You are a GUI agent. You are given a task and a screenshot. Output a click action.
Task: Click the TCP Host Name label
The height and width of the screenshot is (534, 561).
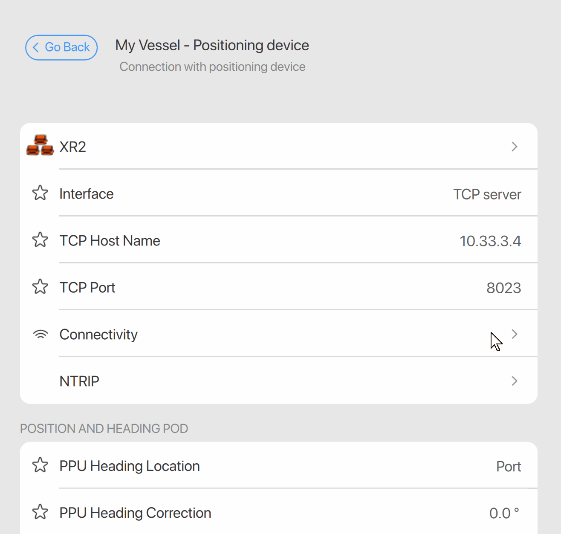(x=110, y=241)
